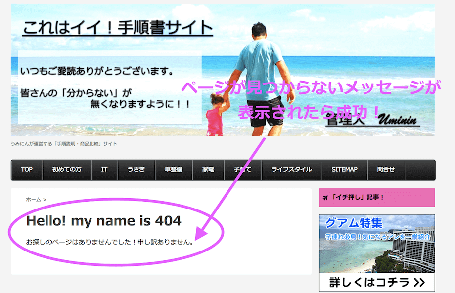This screenshot has height=293, width=455.
Task: Click the Uminin signature in the header
Action: point(399,121)
